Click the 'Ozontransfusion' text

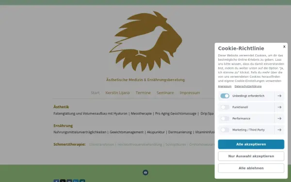click(101, 145)
